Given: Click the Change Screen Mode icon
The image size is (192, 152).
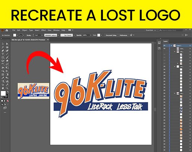Looking at the screenshot, I should [x=5, y=108].
